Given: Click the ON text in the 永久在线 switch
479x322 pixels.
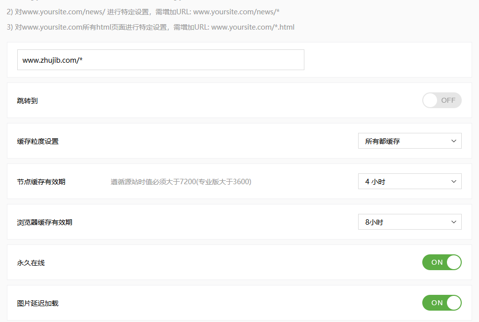Looking at the screenshot, I should click(437, 262).
